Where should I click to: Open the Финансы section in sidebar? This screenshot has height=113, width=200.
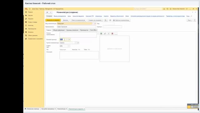point(31,32)
